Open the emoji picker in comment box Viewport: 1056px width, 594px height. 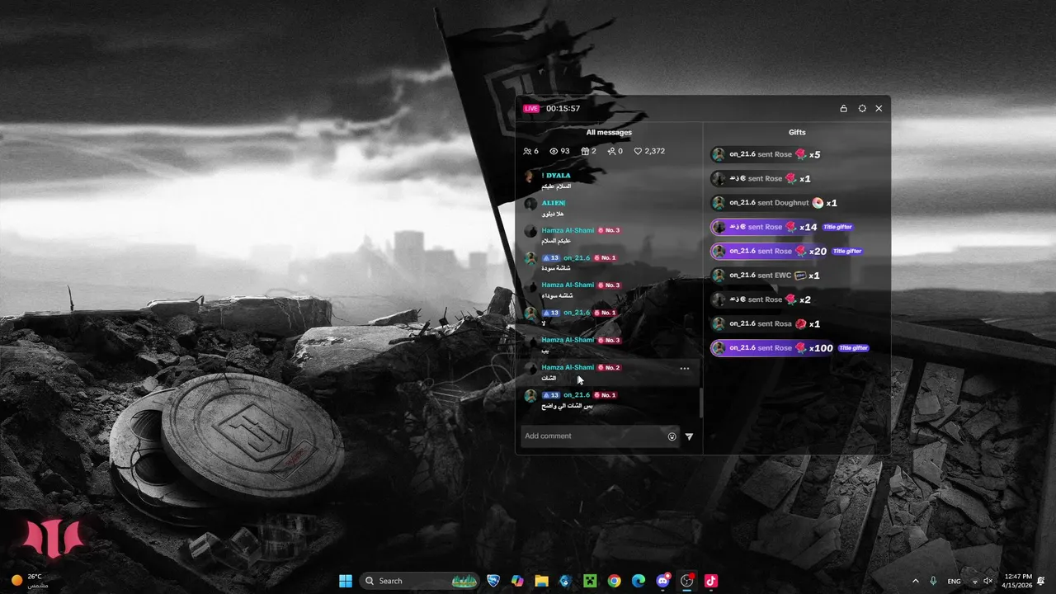click(x=672, y=436)
